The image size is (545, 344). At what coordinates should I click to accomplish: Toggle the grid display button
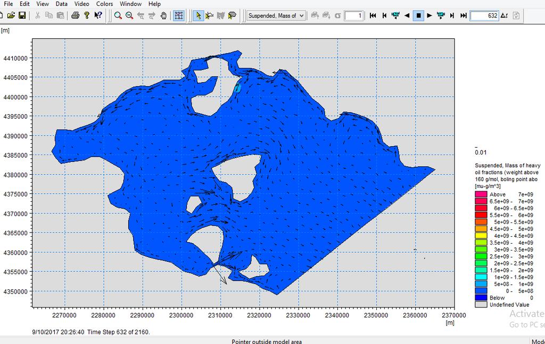click(x=179, y=15)
